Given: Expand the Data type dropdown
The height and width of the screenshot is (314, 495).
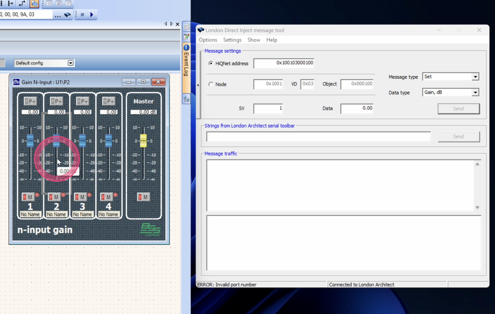Looking at the screenshot, I should coord(475,92).
